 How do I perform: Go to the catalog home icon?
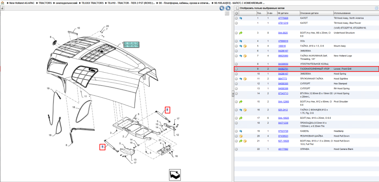pyautogui.click(x=2, y=3)
